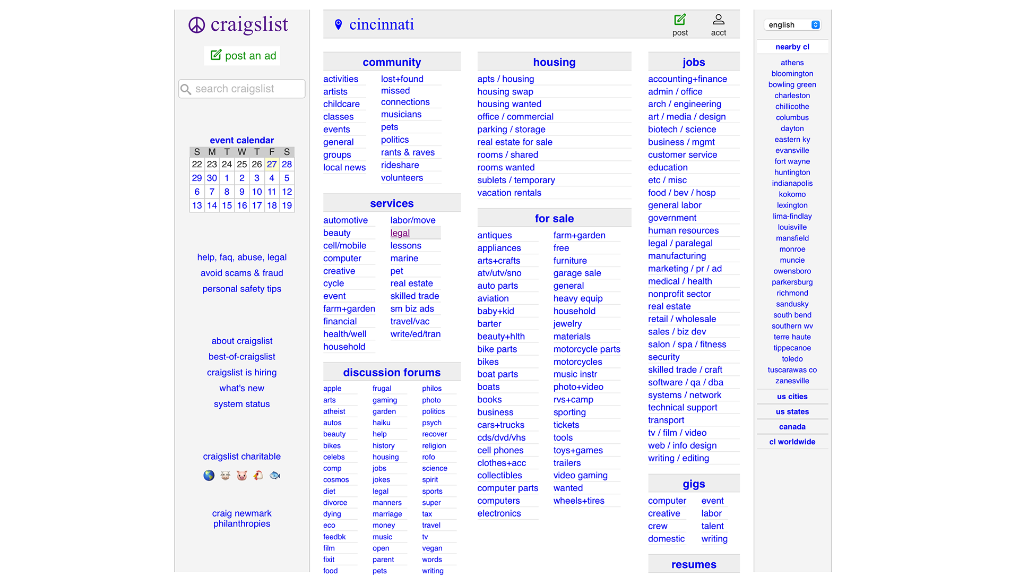Open domestic gigs link
The image size is (1019, 576).
coord(666,539)
